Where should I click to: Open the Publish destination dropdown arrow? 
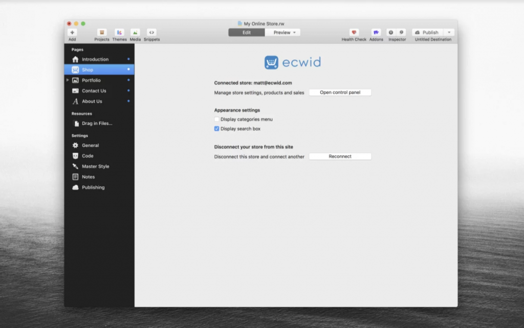(x=449, y=32)
